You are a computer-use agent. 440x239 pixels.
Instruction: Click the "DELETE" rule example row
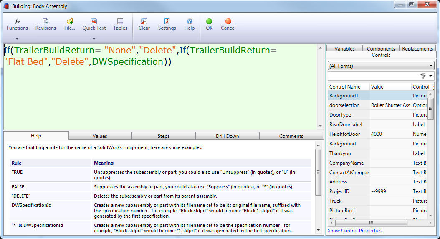[x=160, y=196]
